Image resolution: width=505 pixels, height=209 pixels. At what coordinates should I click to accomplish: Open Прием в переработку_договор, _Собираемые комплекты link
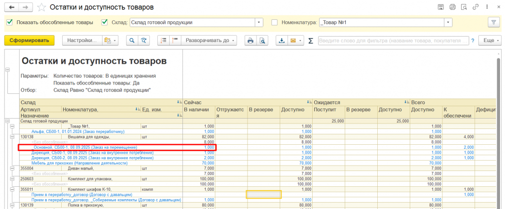tap(107, 200)
